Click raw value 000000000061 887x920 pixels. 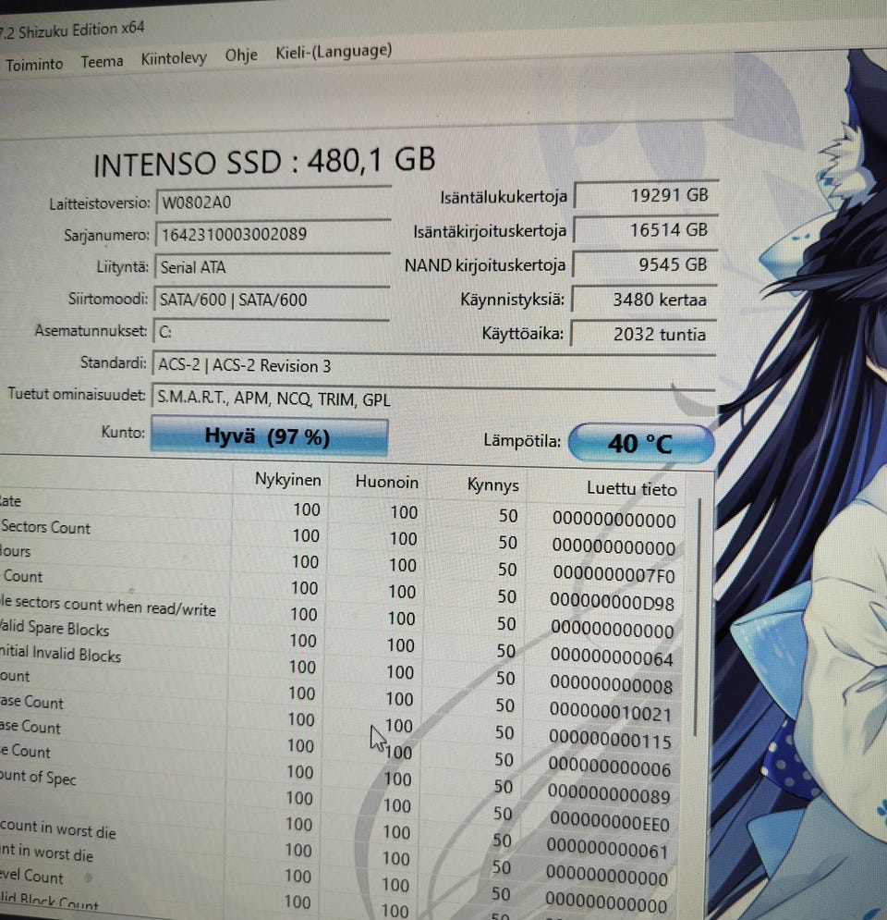click(607, 850)
